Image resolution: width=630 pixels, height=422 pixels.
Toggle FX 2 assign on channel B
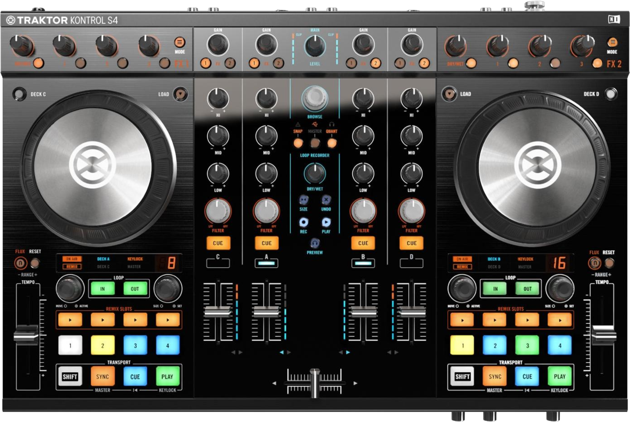tap(376, 64)
